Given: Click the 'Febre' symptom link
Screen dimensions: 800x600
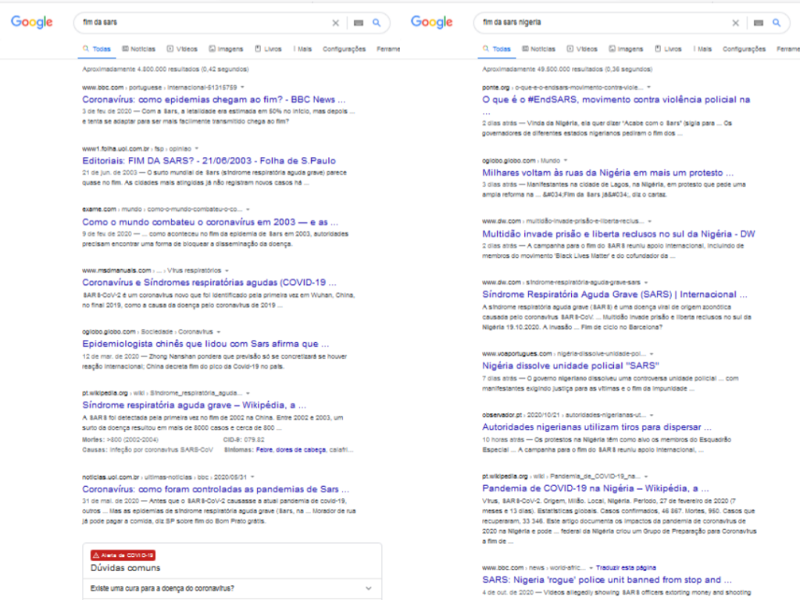Looking at the screenshot, I should 264,449.
